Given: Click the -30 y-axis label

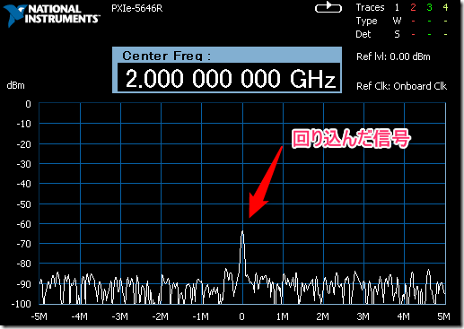Looking at the screenshot, I should click(24, 164).
